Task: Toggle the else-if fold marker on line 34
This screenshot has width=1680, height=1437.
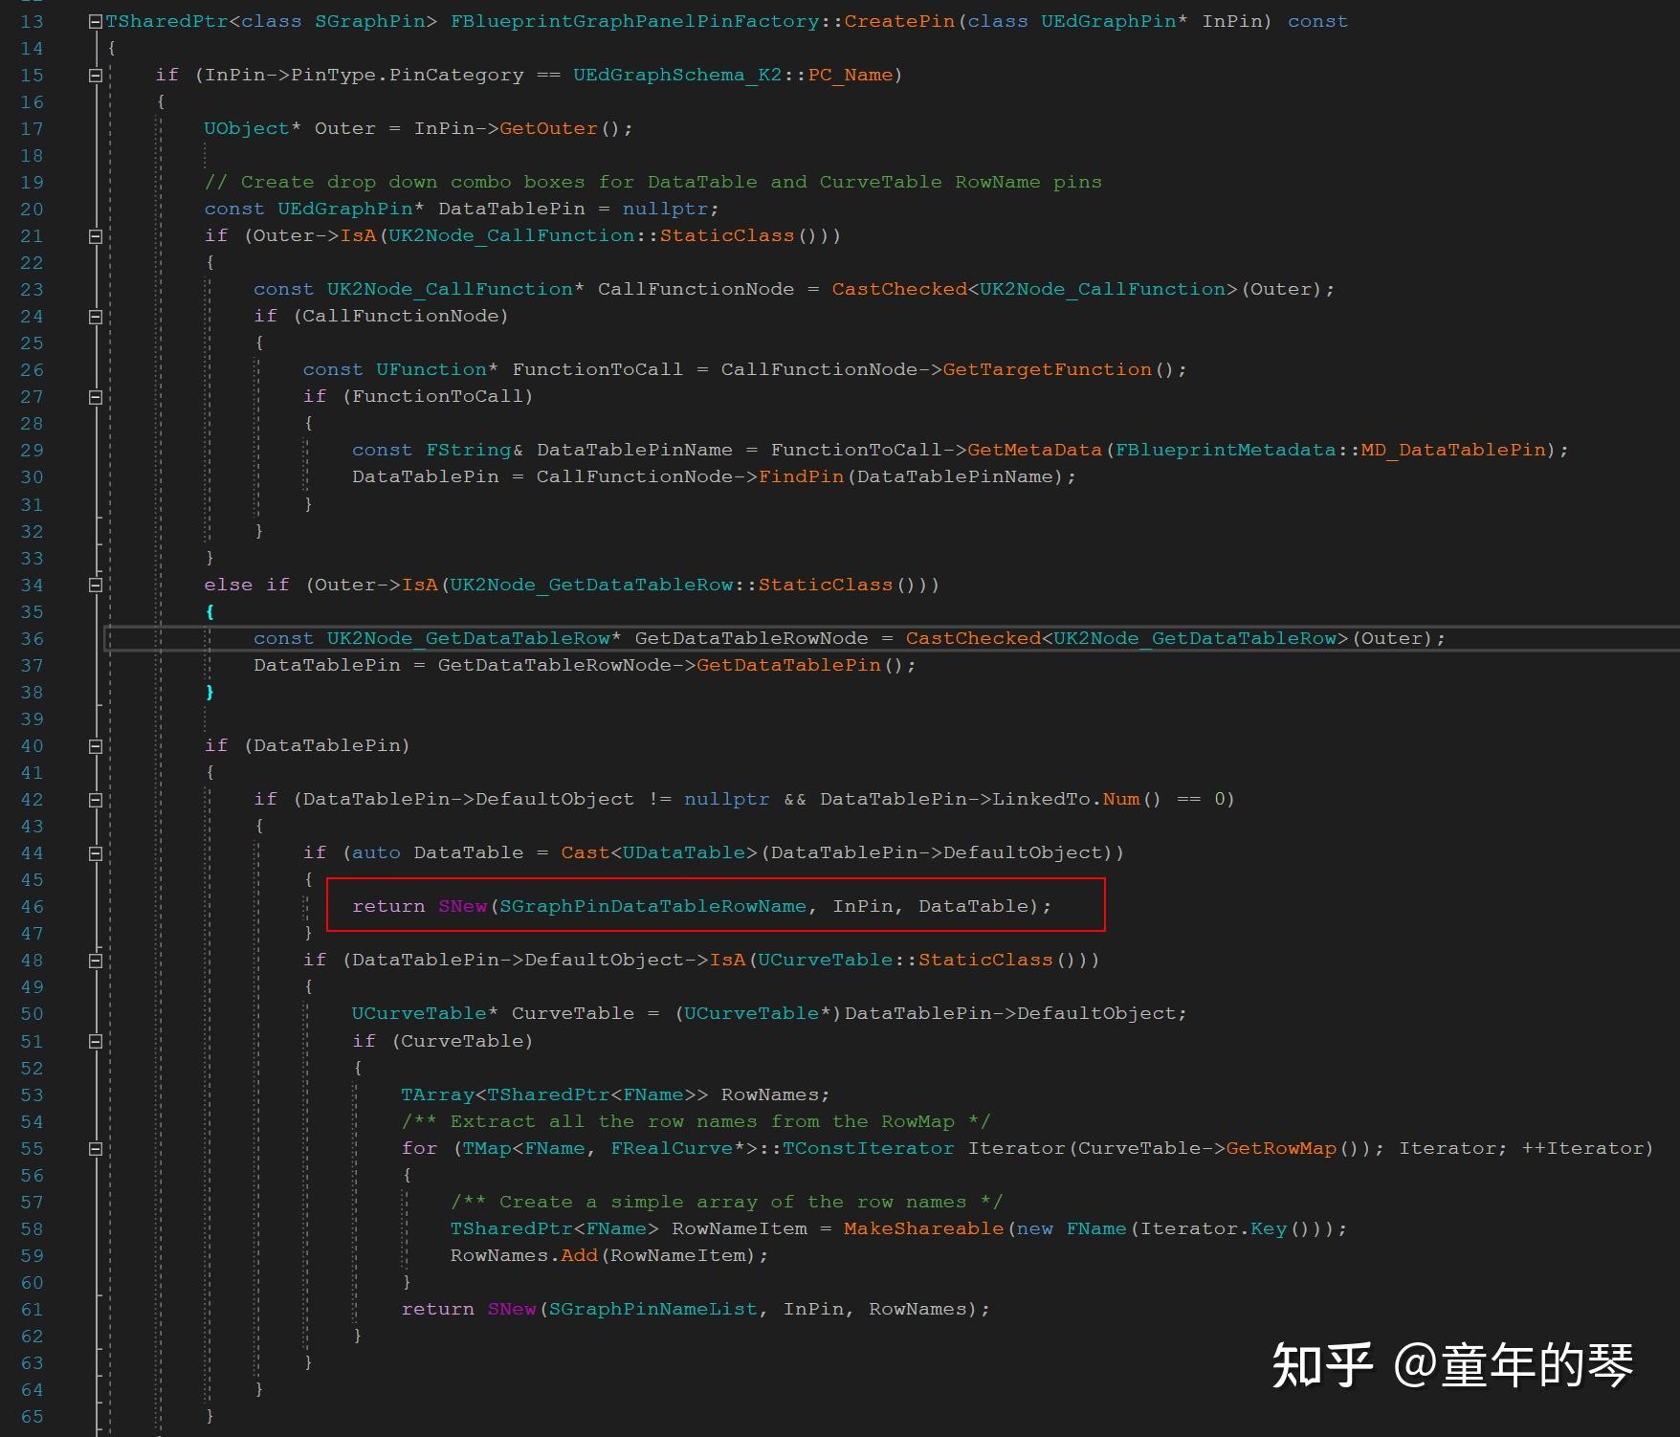Action: tap(94, 585)
